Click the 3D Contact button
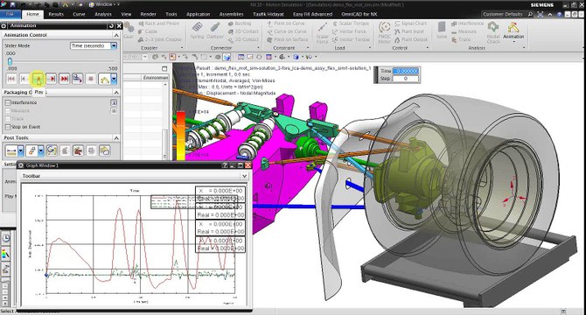 point(243,31)
